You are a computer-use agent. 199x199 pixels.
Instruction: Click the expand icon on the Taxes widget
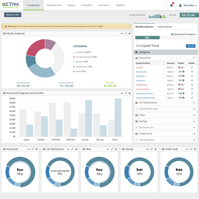click(x=112, y=149)
